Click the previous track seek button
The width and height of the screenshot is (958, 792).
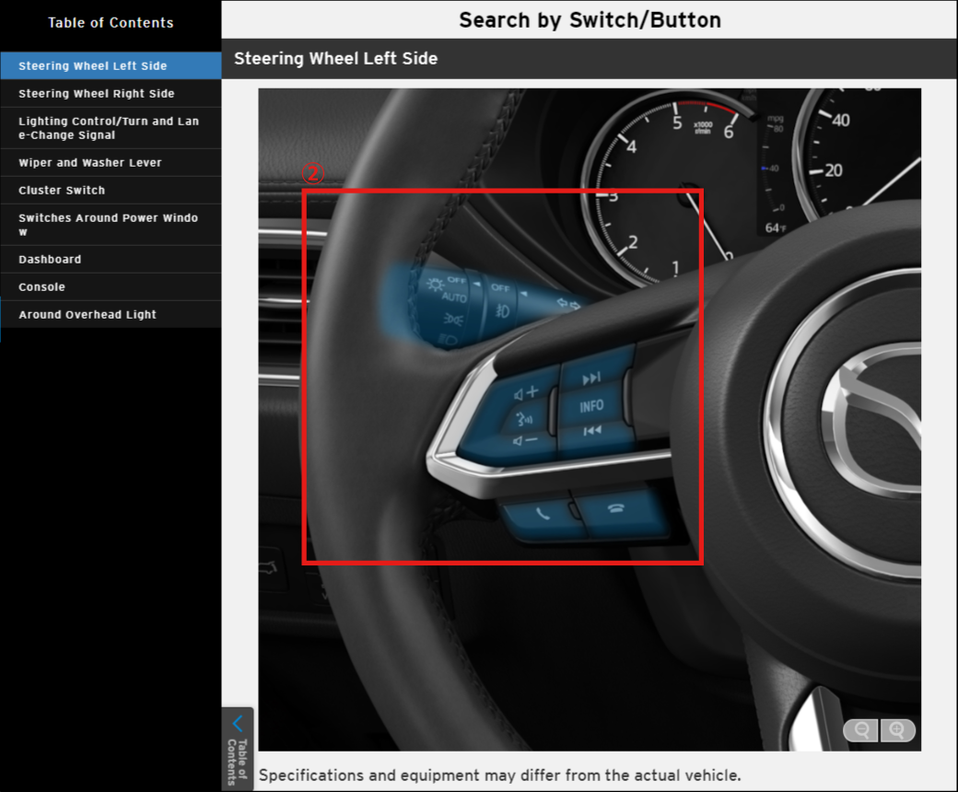pos(591,430)
